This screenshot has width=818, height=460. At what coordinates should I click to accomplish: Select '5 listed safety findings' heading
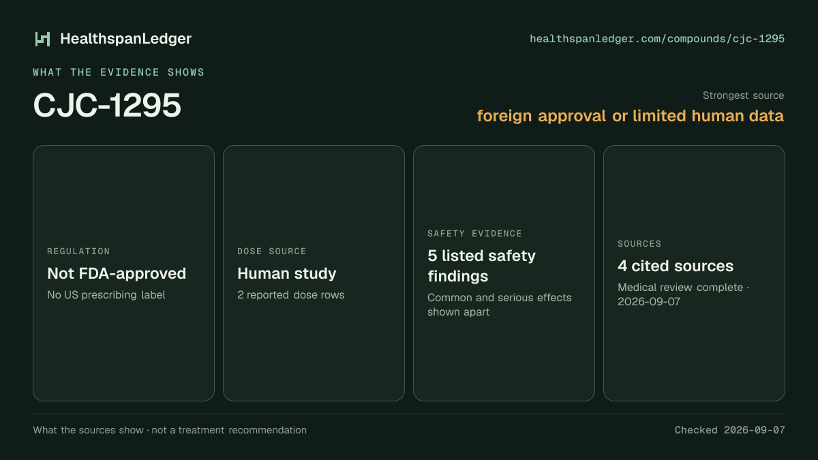click(482, 266)
